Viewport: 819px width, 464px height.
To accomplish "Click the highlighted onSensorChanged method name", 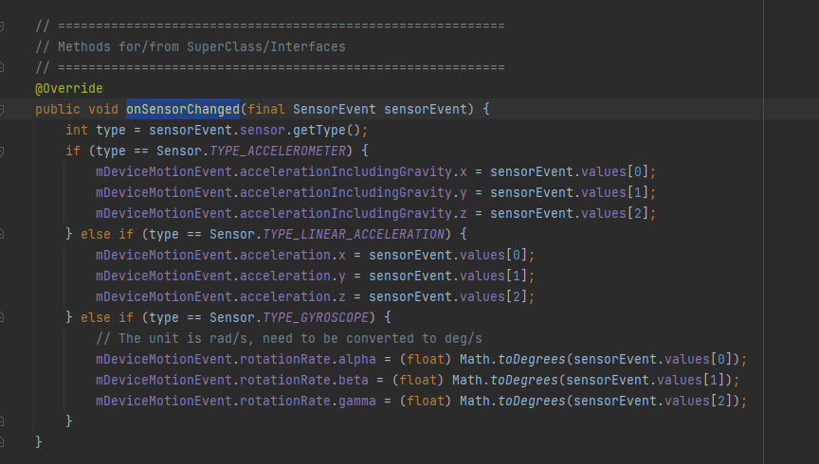I will point(183,109).
